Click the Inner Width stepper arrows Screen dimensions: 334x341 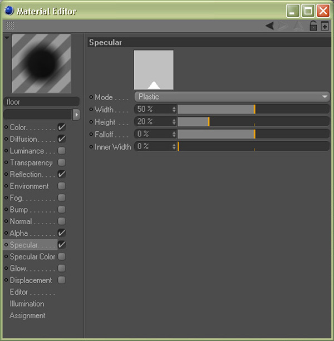(174, 146)
